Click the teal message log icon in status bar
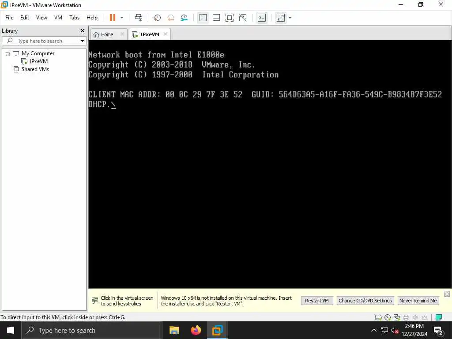 [x=439, y=317]
